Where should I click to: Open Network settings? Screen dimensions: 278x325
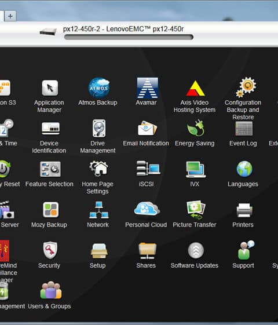click(x=99, y=210)
